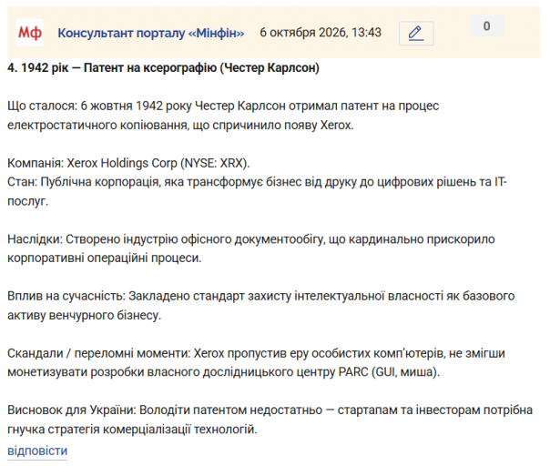Click the paragraph starting "Що сталося: 6 жовтня 1942"

pyautogui.click(x=223, y=116)
